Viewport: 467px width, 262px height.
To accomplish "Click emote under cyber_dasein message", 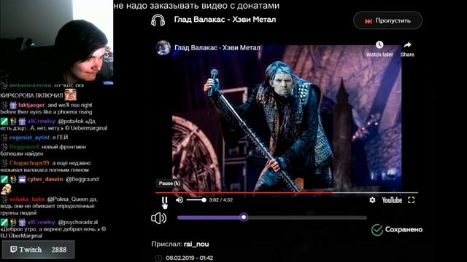I will pos(6,189).
